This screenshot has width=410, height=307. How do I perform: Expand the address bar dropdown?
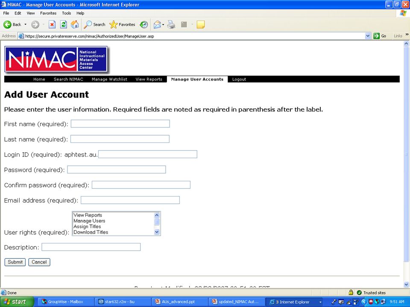pyautogui.click(x=368, y=36)
